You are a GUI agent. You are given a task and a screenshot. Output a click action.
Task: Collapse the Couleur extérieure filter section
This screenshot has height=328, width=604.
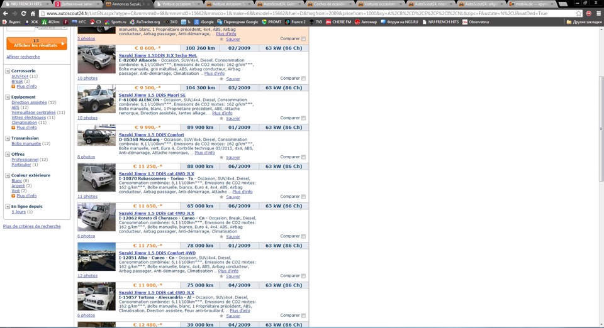pos(8,175)
